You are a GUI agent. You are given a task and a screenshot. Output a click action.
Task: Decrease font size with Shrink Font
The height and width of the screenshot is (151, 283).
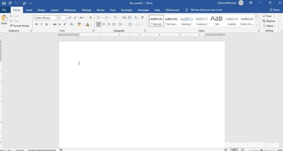75,18
